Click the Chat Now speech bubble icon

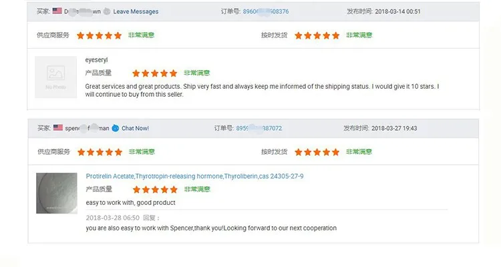tap(116, 128)
